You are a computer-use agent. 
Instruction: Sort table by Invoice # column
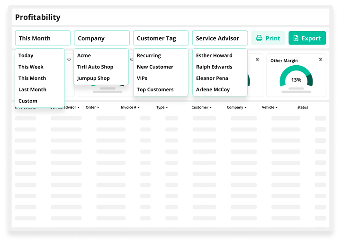[x=130, y=107]
